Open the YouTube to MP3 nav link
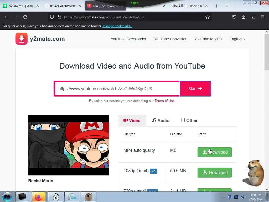This screenshot has width=269, height=202. (208, 39)
